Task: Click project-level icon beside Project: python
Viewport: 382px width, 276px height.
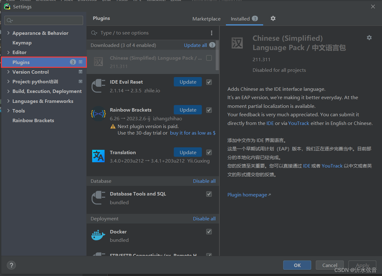Action: click(81, 81)
